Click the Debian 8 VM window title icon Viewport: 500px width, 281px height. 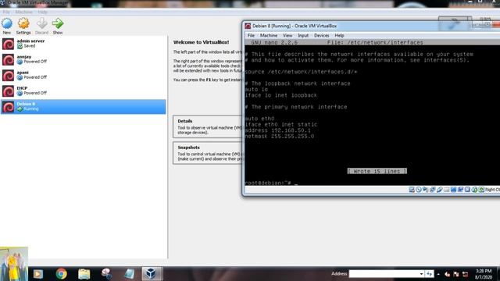click(x=248, y=26)
